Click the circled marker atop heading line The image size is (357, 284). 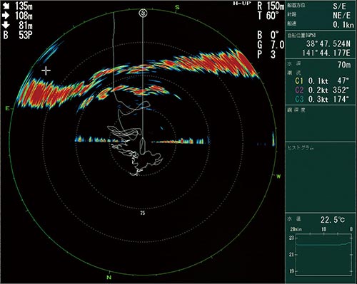pos(143,14)
